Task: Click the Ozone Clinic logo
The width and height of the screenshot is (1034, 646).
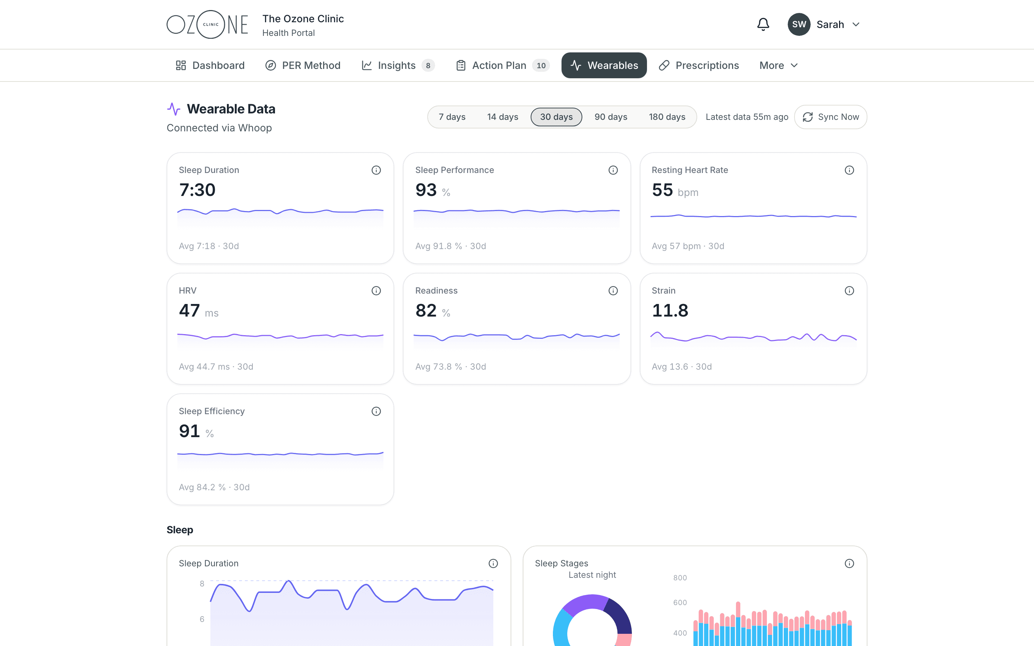Action: point(207,24)
